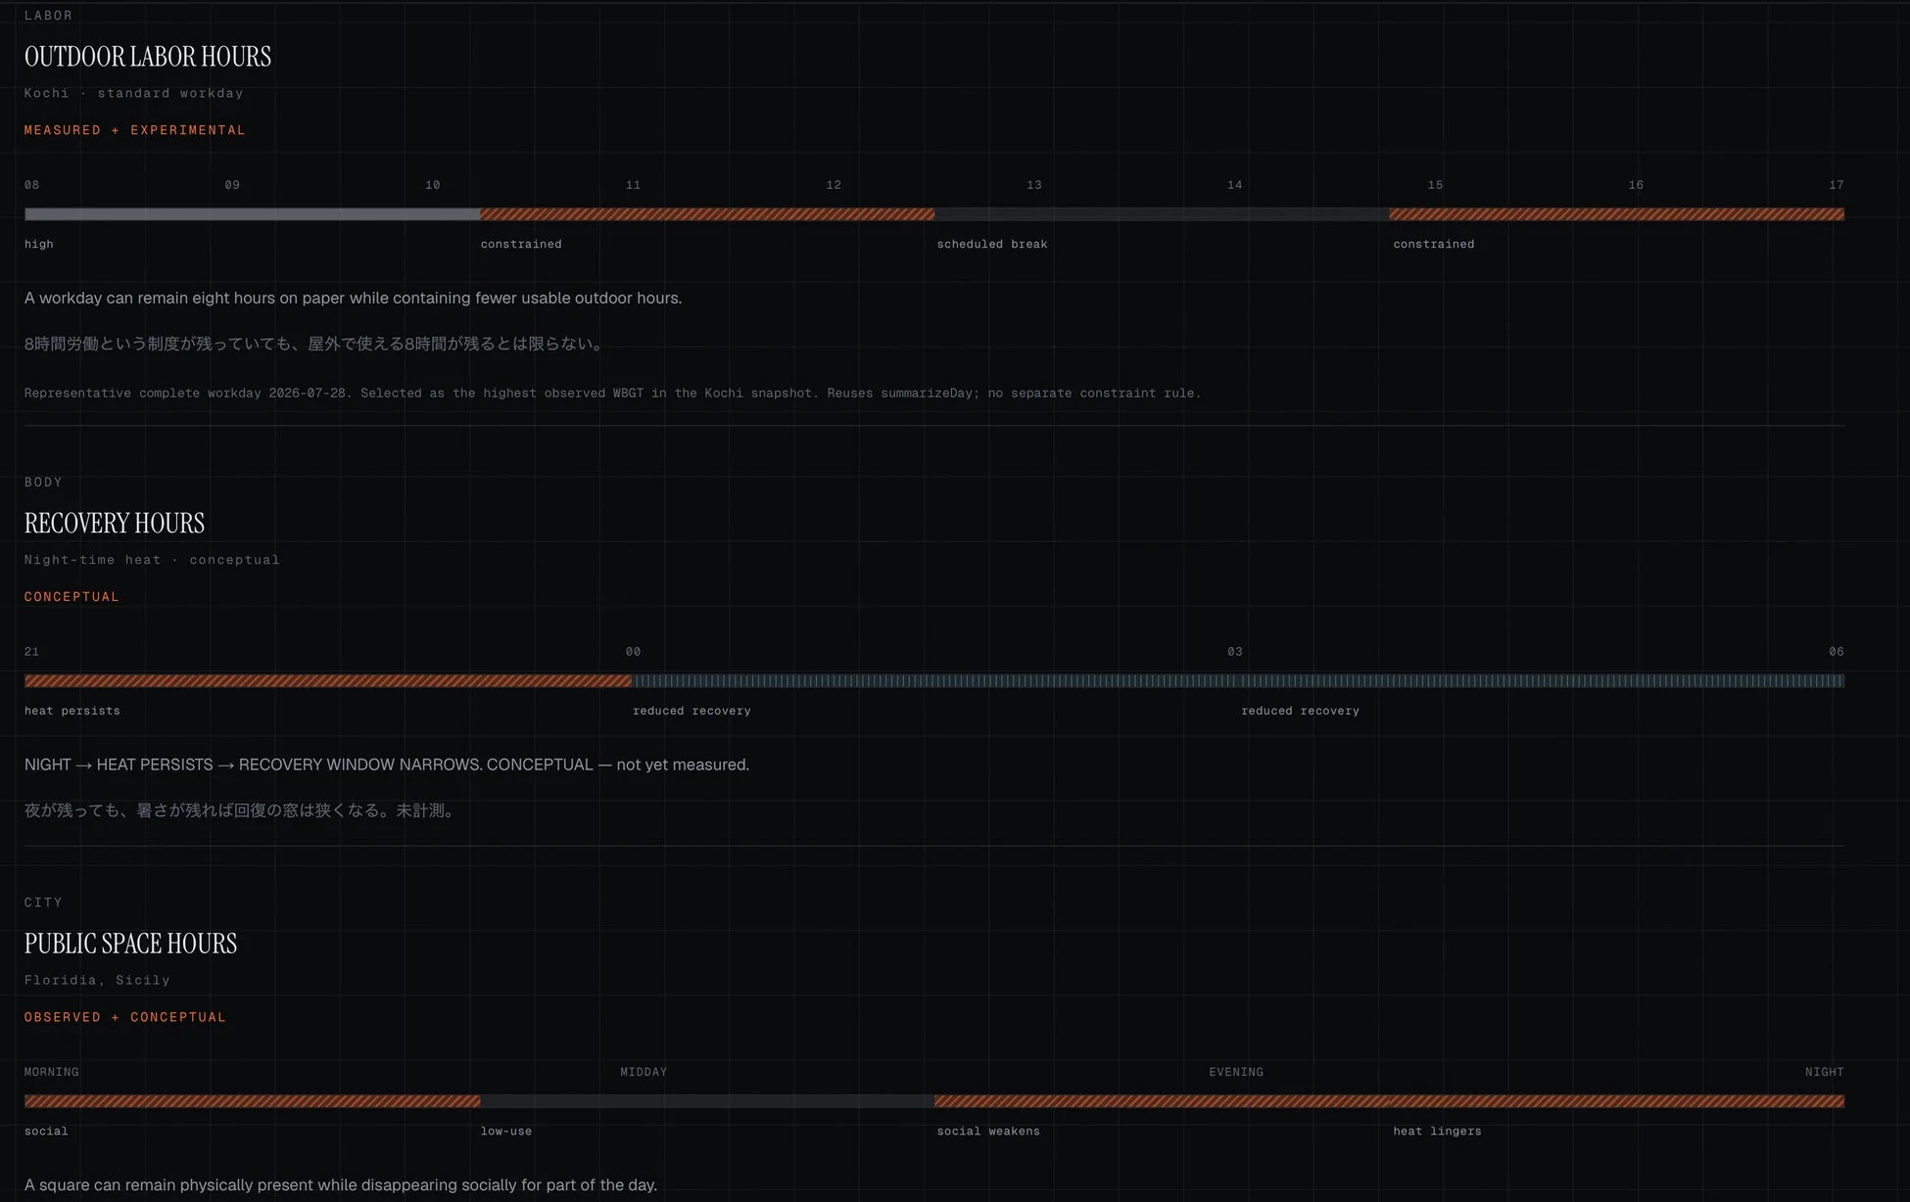Click the low-use label

[506, 1132]
